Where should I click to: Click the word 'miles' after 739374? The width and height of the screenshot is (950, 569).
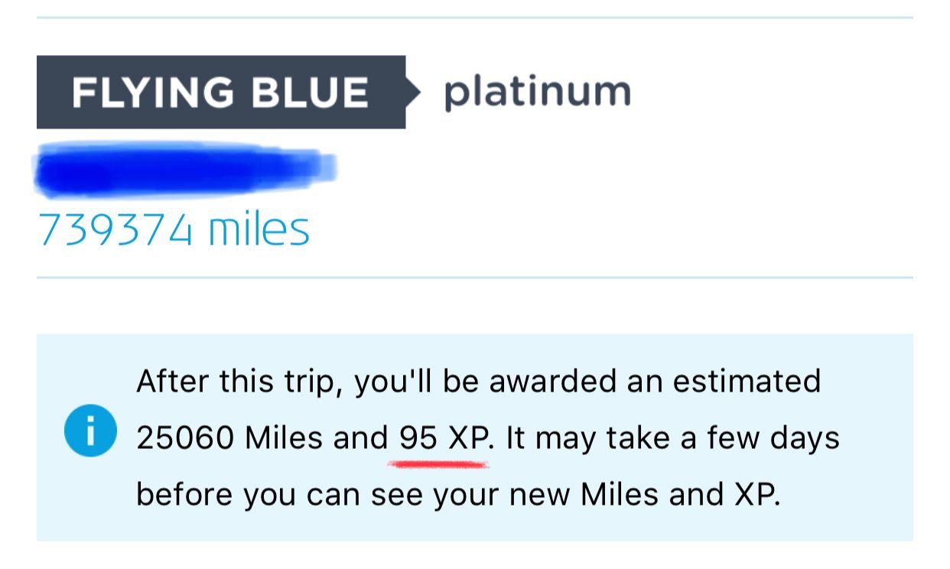coord(259,229)
